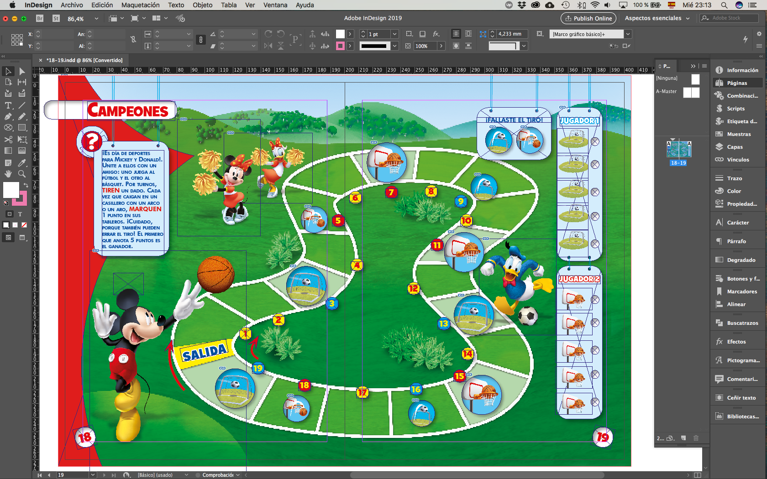Screen dimensions: 767x479
Task: Open the Maquetación menu
Action: [140, 5]
